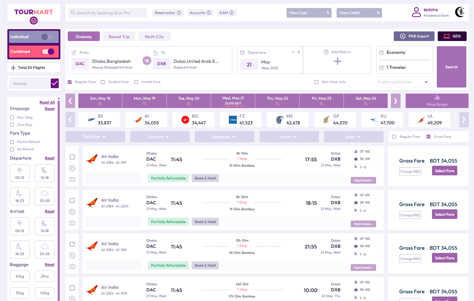Screen dimensions: 474x301
Task: Click next date arrow in date strip
Action: tap(395, 101)
